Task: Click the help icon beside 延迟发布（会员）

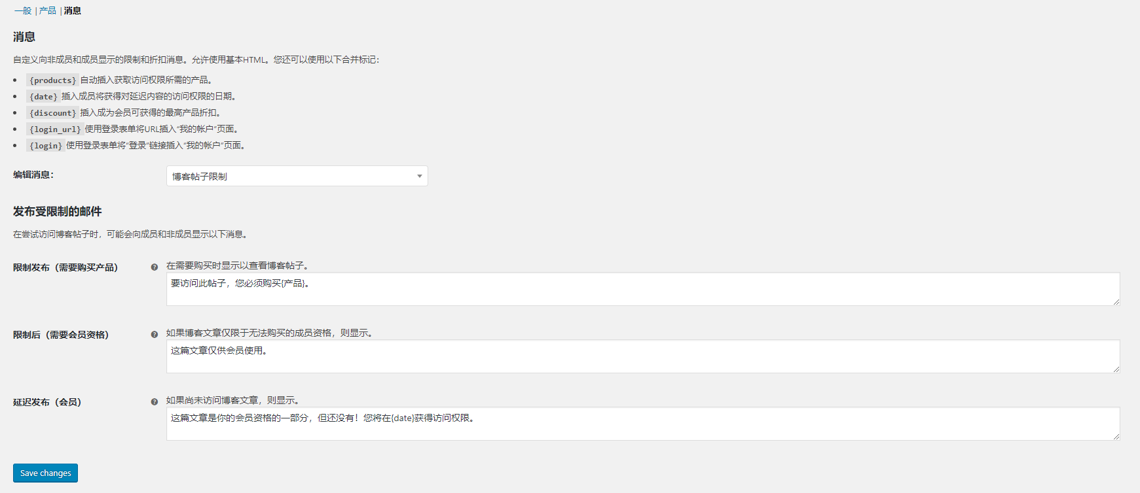Action: tap(155, 401)
